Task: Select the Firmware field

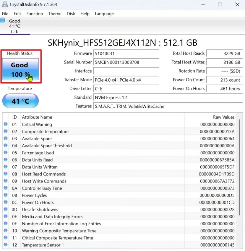Action: pyautogui.click(x=126, y=53)
